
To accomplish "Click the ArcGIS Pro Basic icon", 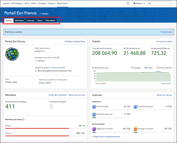I will 94,107.
